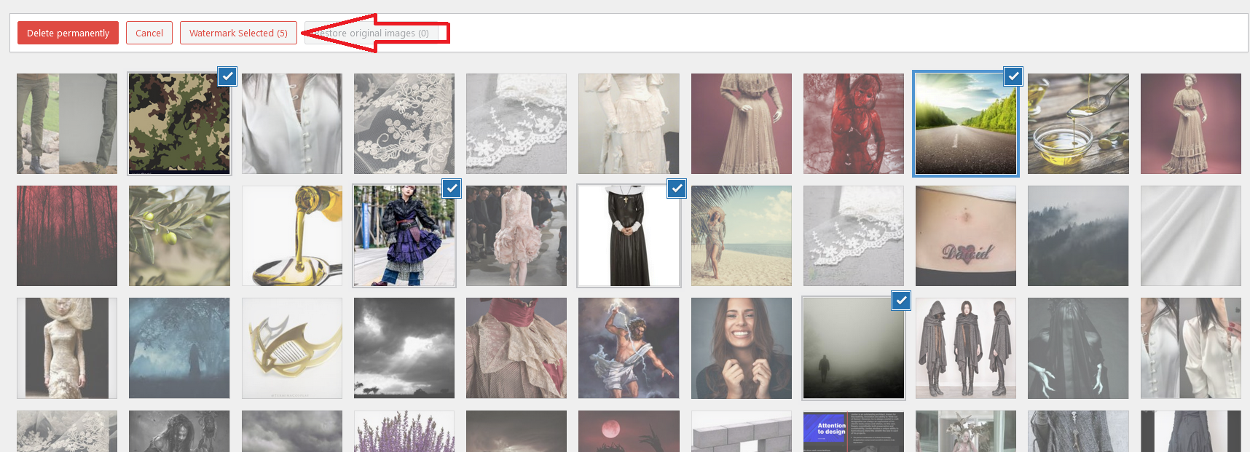Select the woman on beach thumbnail
The width and height of the screenshot is (1250, 452).
click(742, 236)
